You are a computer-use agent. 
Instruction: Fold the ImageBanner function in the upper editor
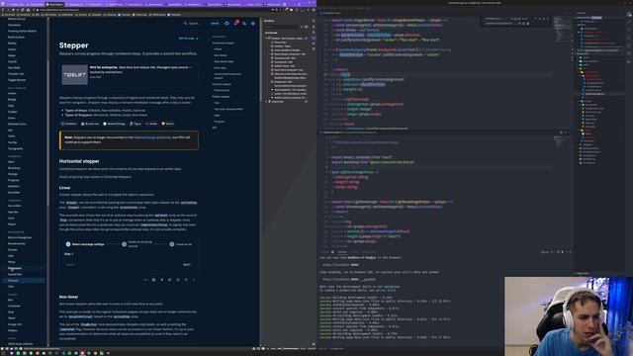pyautogui.click(x=329, y=20)
